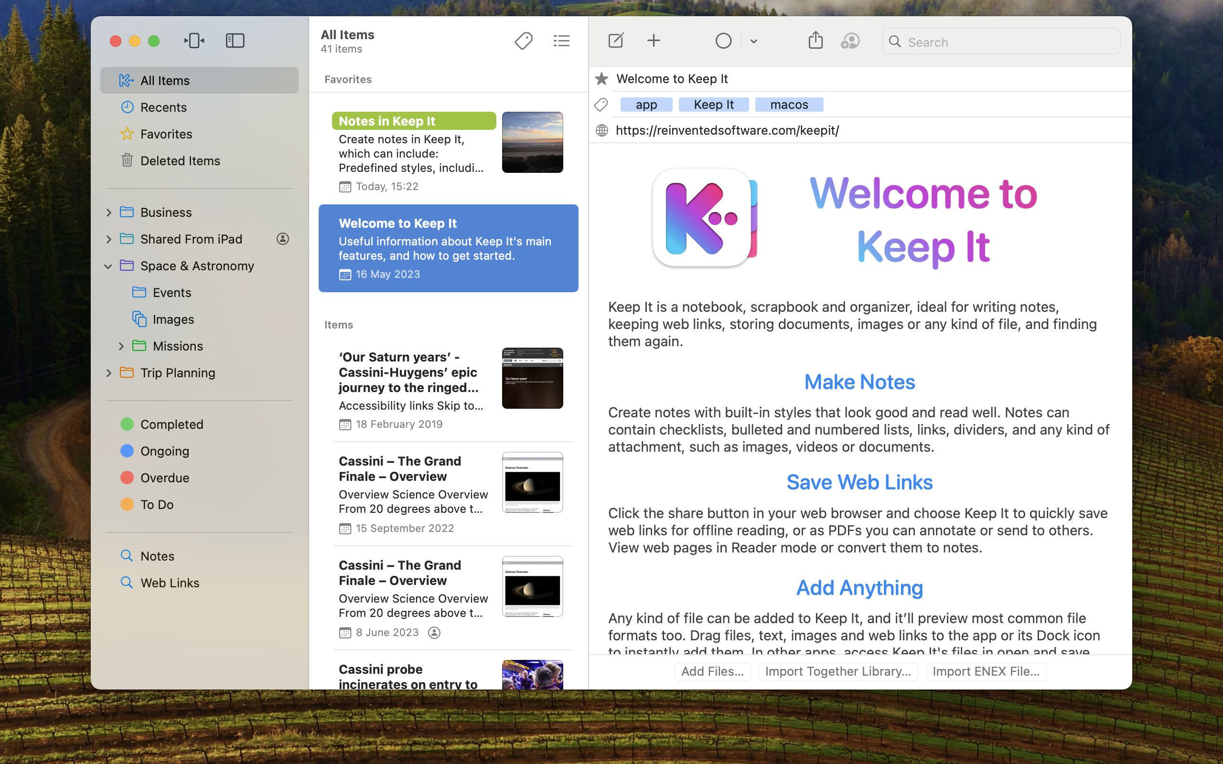This screenshot has height=764, width=1223.
Task: Click the Share icon in toolbar
Action: coord(815,41)
